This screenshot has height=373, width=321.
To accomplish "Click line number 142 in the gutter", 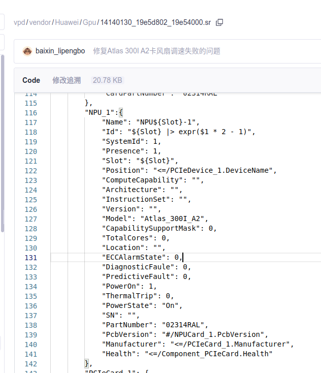I will (31, 363).
